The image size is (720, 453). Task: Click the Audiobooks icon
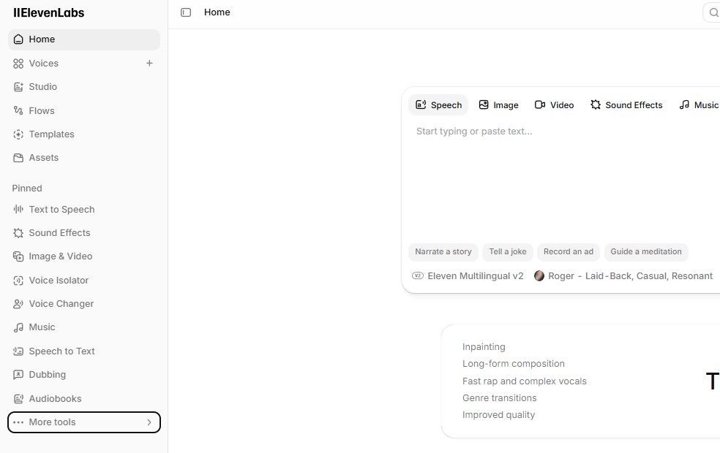(18, 399)
